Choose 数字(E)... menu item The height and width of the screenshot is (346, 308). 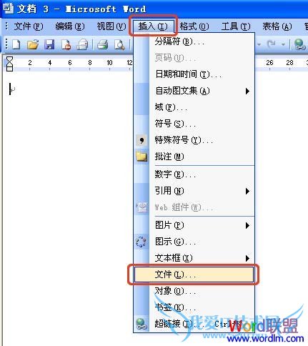194,174
